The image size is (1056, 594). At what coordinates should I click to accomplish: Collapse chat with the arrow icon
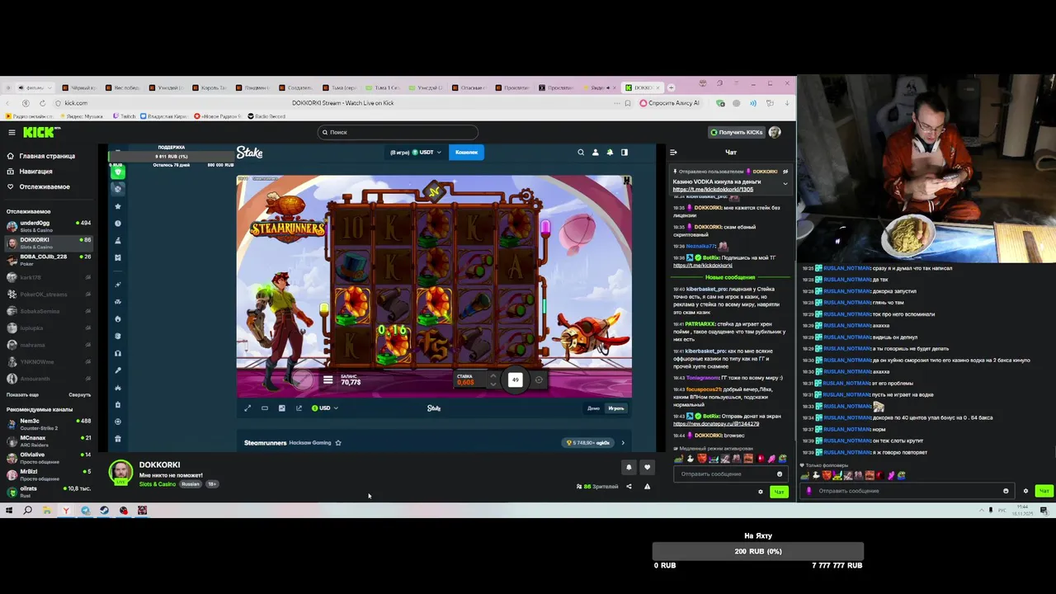point(673,153)
